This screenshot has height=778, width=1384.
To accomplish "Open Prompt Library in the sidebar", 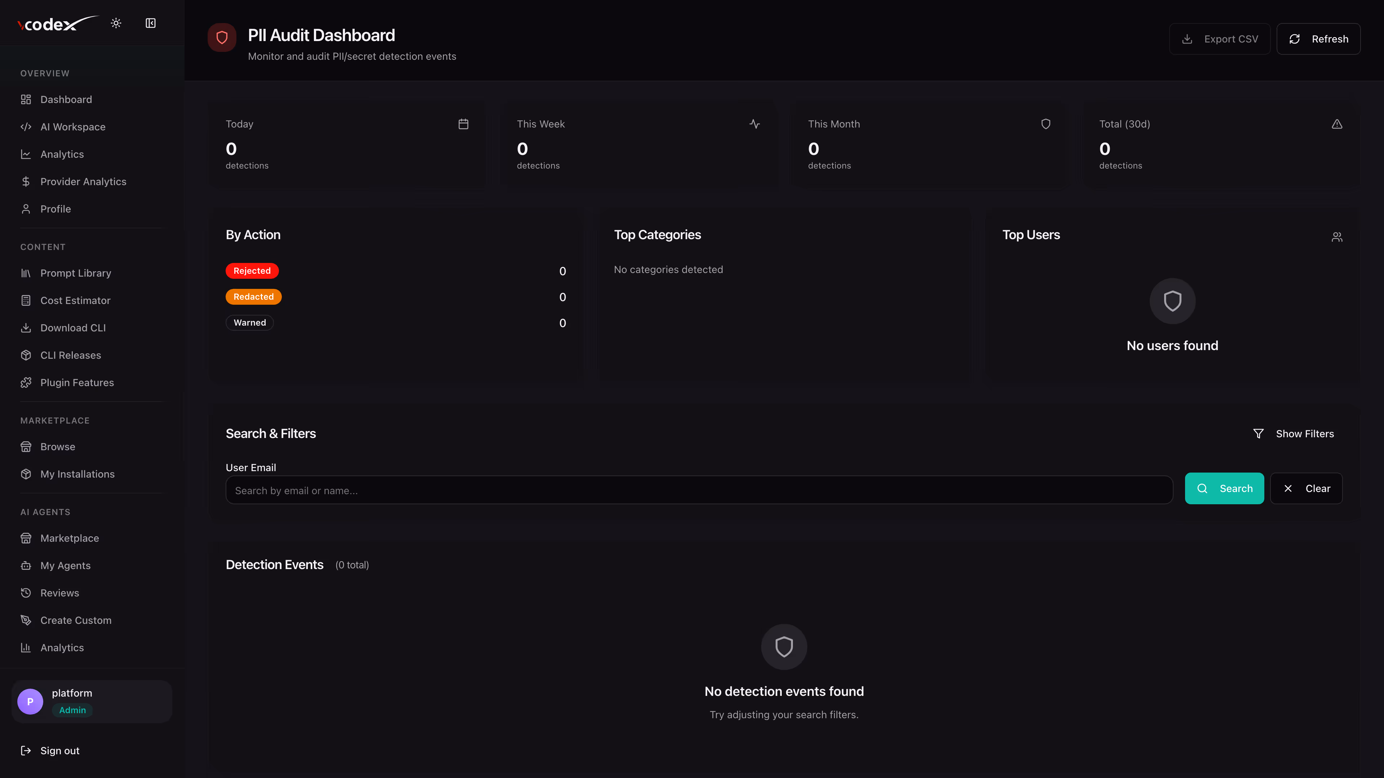I will [x=76, y=273].
